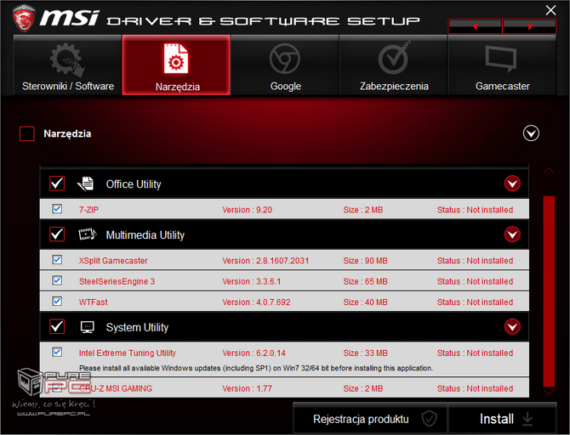Uncheck the Multimedia Utility group checkbox
The height and width of the screenshot is (435, 570).
tap(57, 234)
